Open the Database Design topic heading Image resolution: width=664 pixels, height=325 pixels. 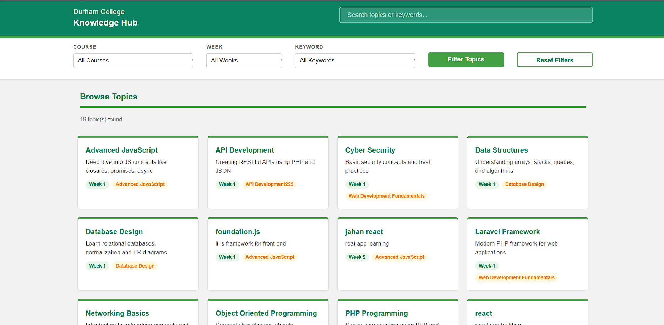(114, 232)
